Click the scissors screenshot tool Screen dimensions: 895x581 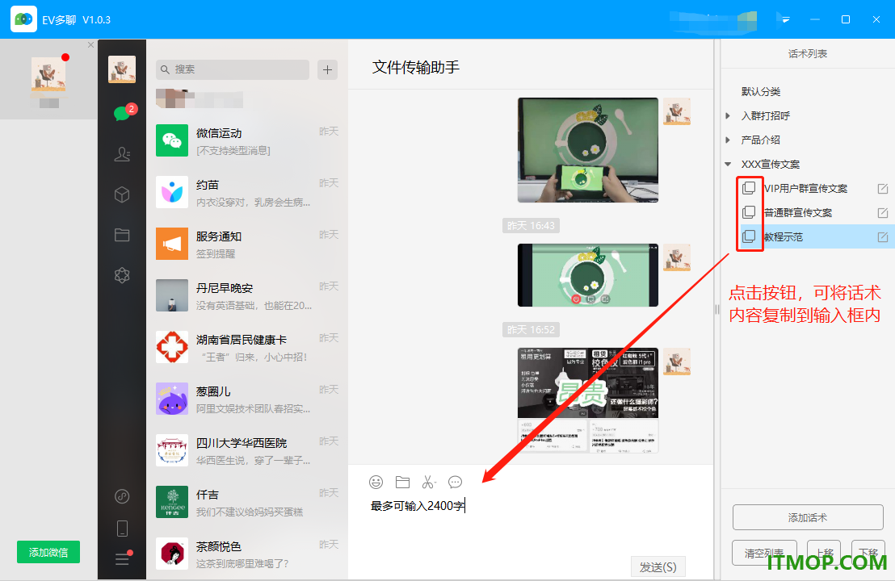(429, 483)
